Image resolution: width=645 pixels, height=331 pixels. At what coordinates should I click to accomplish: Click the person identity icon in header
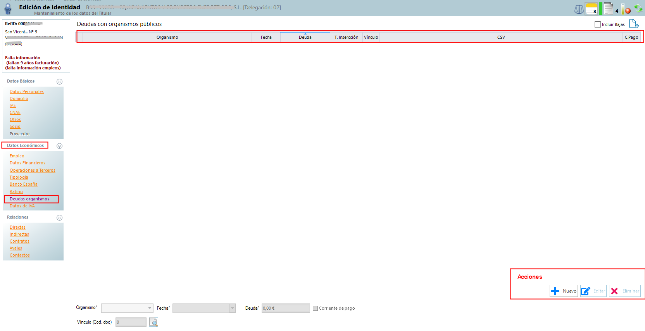(x=8, y=9)
